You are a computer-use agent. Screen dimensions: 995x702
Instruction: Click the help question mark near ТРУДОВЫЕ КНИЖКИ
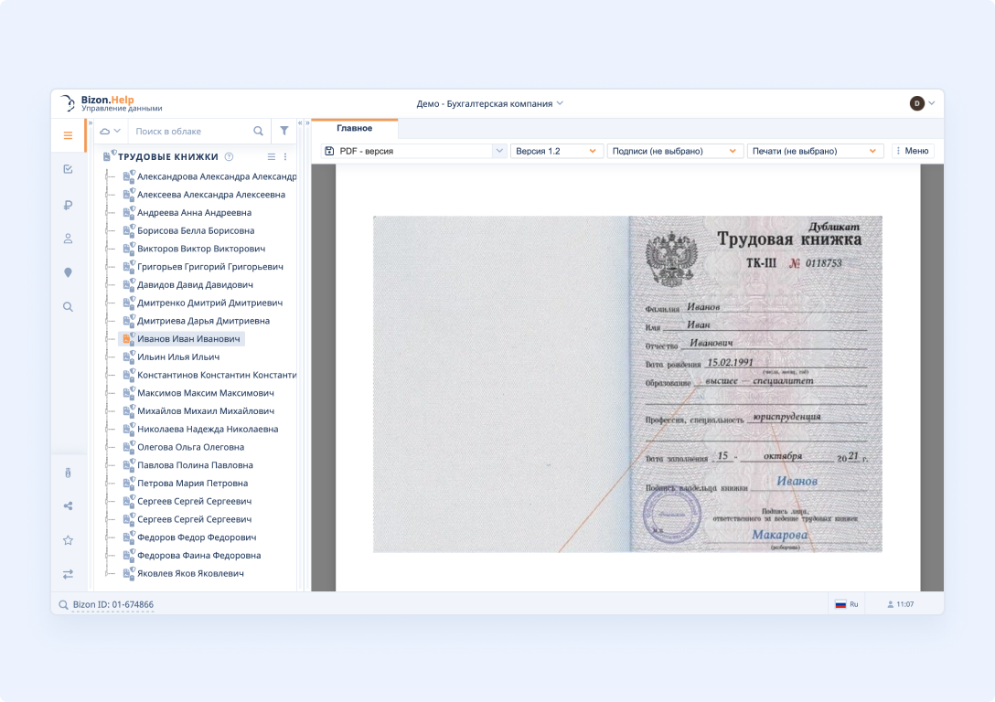coord(227,157)
